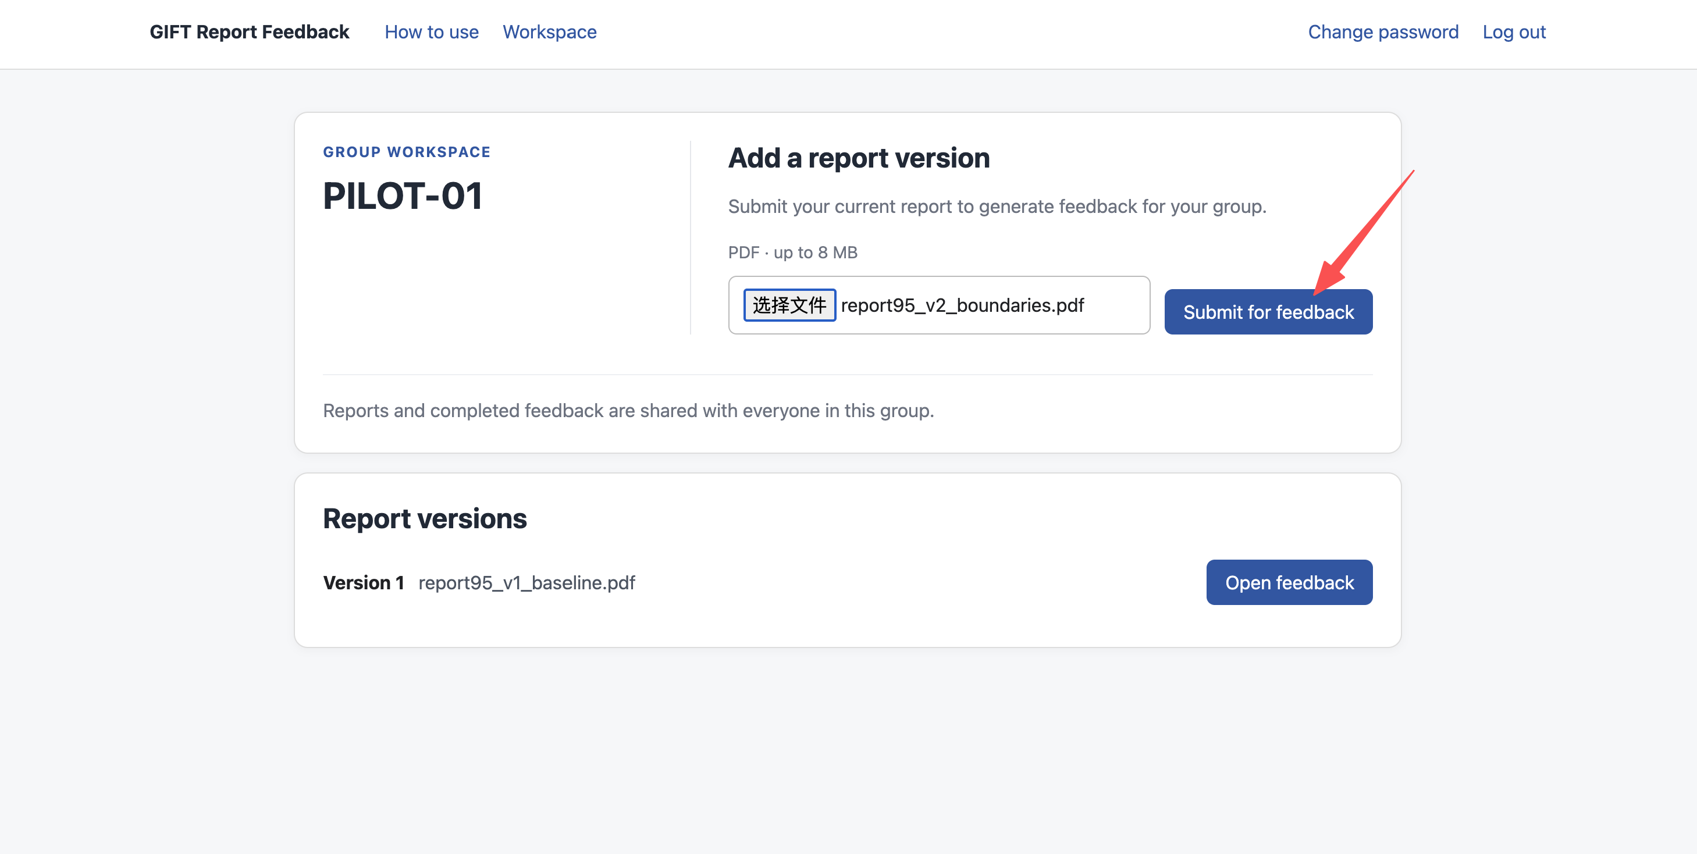Open the How to use page
The image size is (1697, 854).
432,31
